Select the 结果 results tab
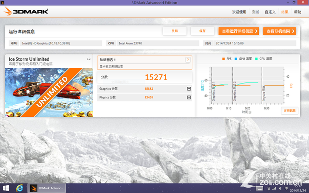309x193 pixels. point(285,12)
